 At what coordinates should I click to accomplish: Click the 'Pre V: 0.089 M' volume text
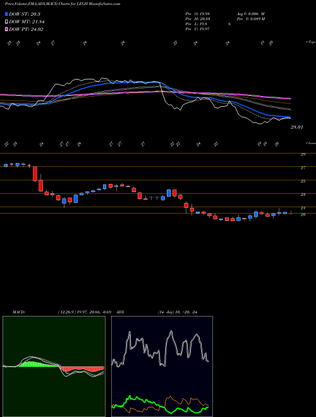[x=250, y=19]
